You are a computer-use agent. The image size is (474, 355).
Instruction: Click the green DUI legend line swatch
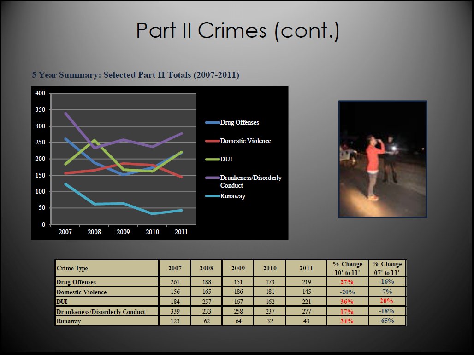click(213, 160)
